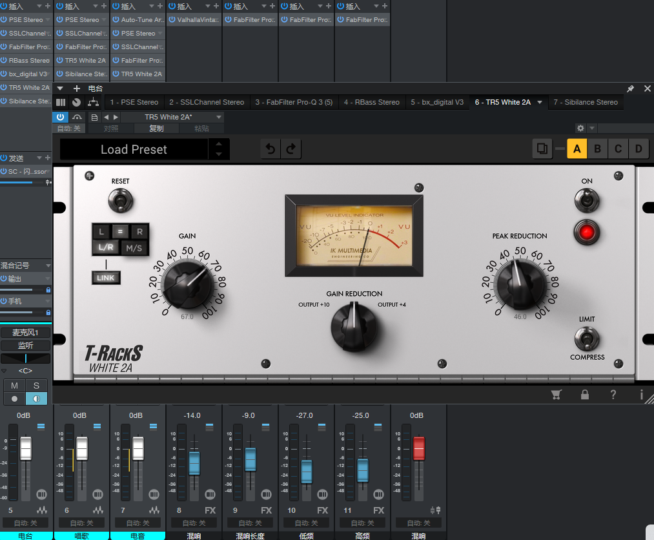654x540 pixels.
Task: Open the arrow next to the options gear
Action: (592, 128)
